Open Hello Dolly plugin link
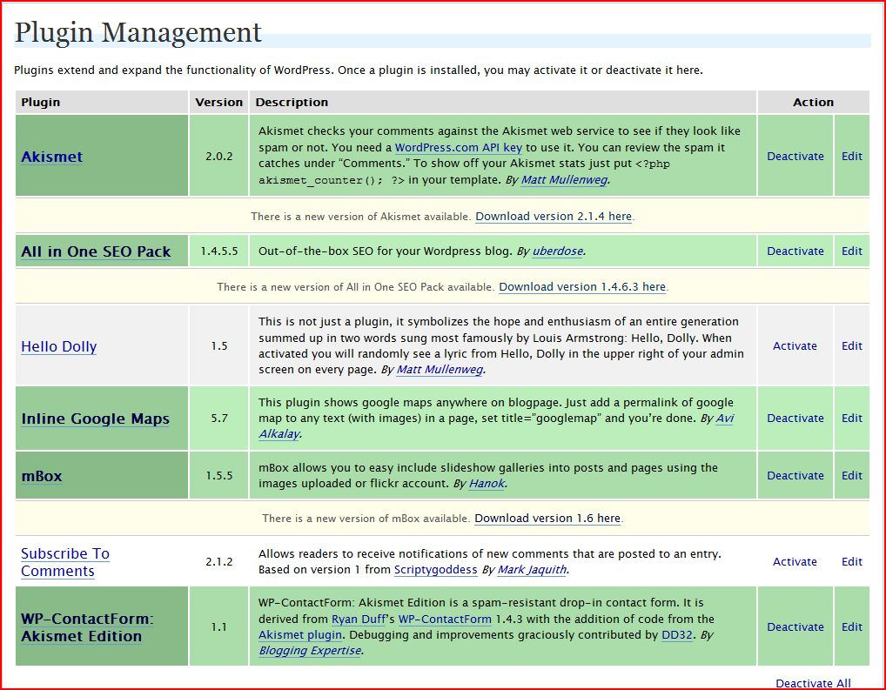The width and height of the screenshot is (886, 690). point(59,346)
